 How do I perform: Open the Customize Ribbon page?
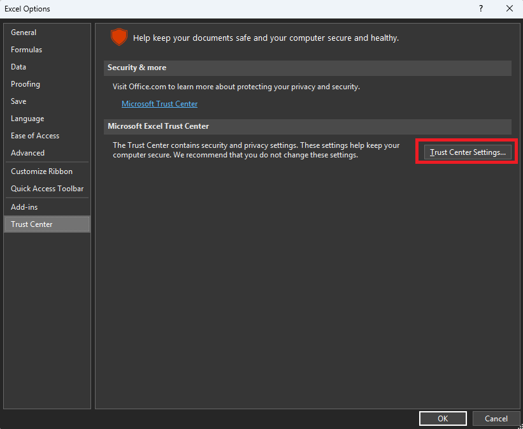click(41, 171)
